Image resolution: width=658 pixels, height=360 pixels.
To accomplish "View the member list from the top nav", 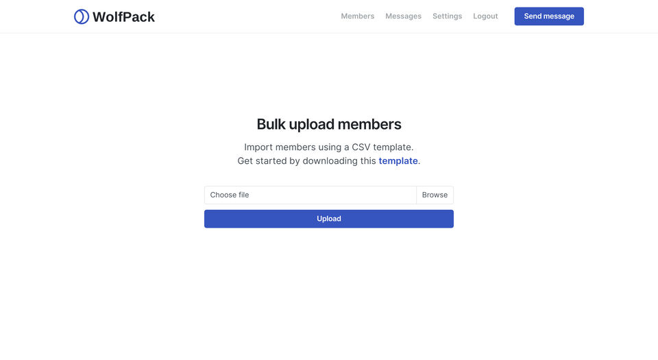I will coord(358,16).
